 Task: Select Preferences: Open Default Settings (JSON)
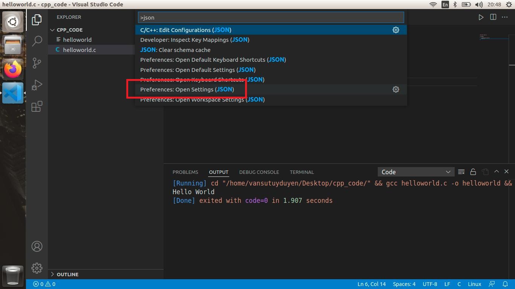click(x=271, y=70)
